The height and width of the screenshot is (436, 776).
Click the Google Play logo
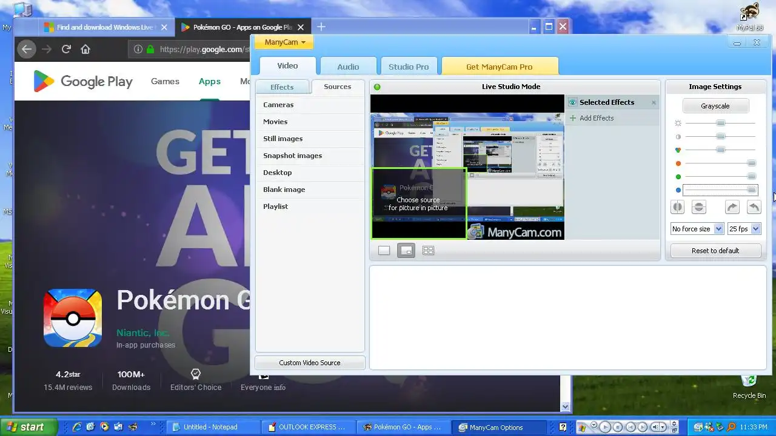[x=82, y=81]
